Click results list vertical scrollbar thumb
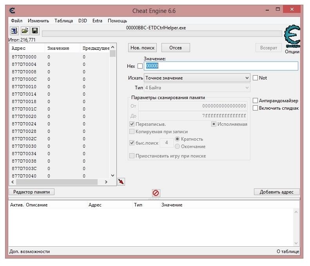This screenshot has height=266, width=310. pos(113,54)
